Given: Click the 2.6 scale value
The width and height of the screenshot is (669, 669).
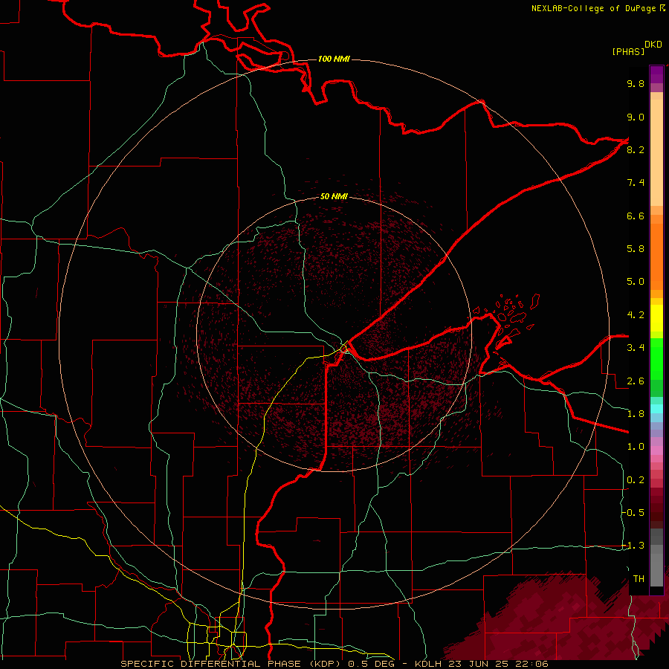Looking at the screenshot, I should [x=636, y=381].
